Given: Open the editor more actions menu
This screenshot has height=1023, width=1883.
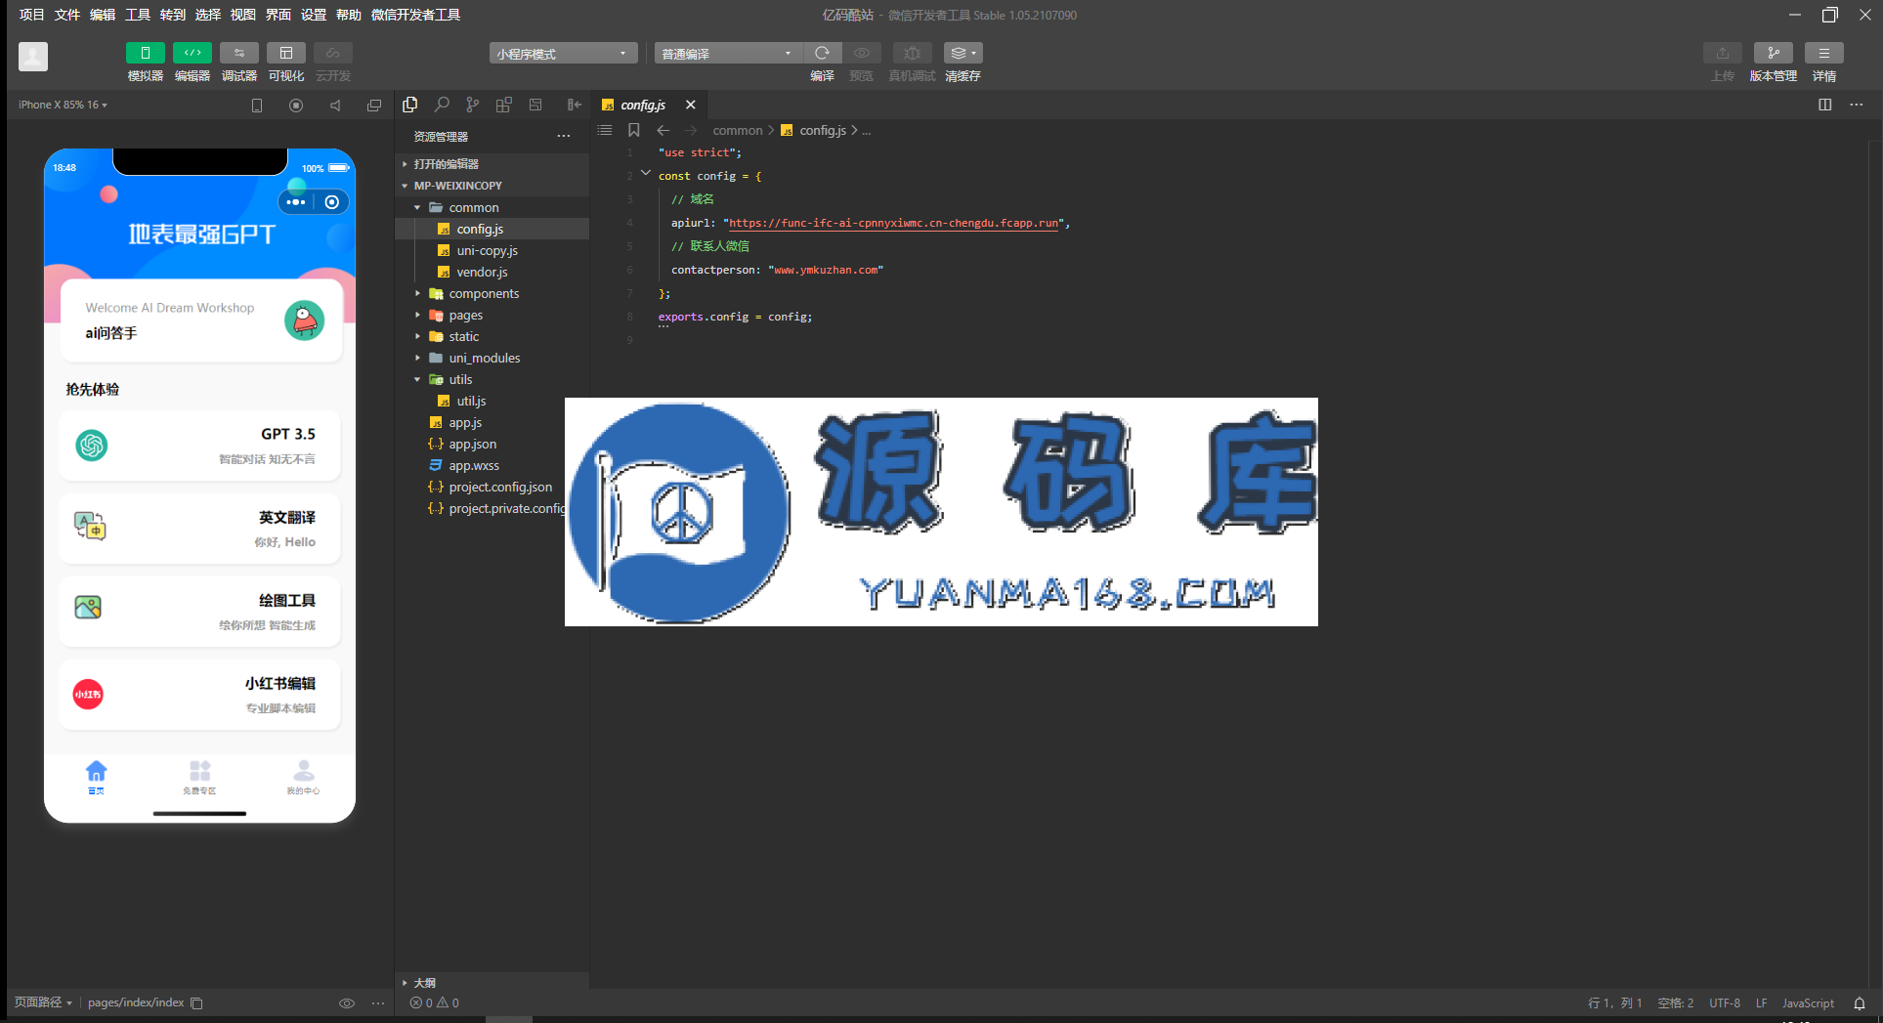Looking at the screenshot, I should 1857,105.
